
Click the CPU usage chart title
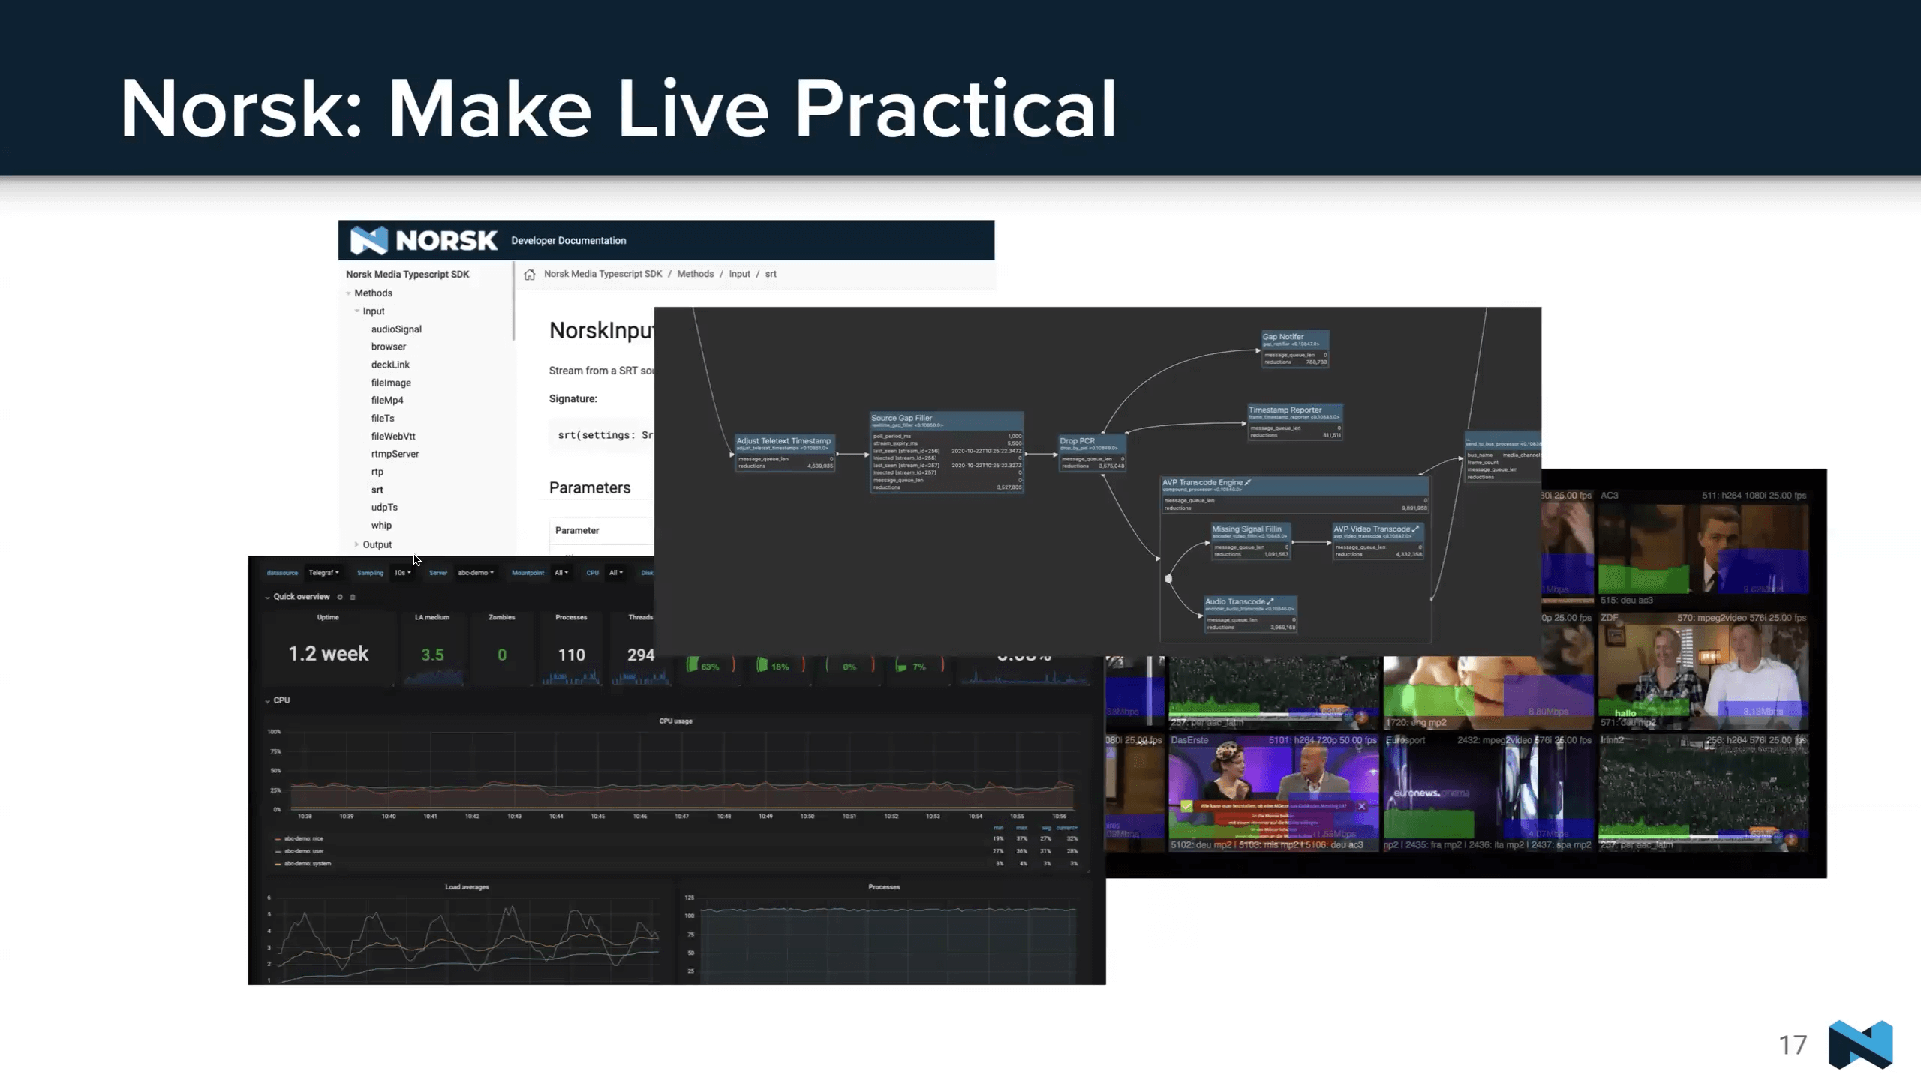675,721
